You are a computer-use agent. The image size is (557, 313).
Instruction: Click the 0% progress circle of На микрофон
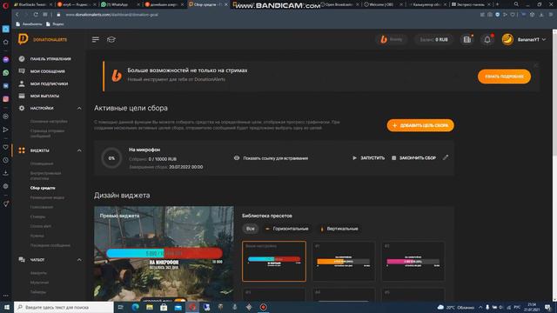tap(111, 158)
